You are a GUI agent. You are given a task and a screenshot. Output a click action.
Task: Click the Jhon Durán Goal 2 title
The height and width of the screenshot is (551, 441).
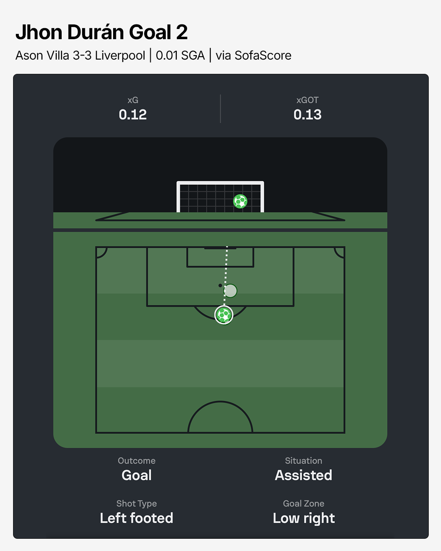[102, 32]
